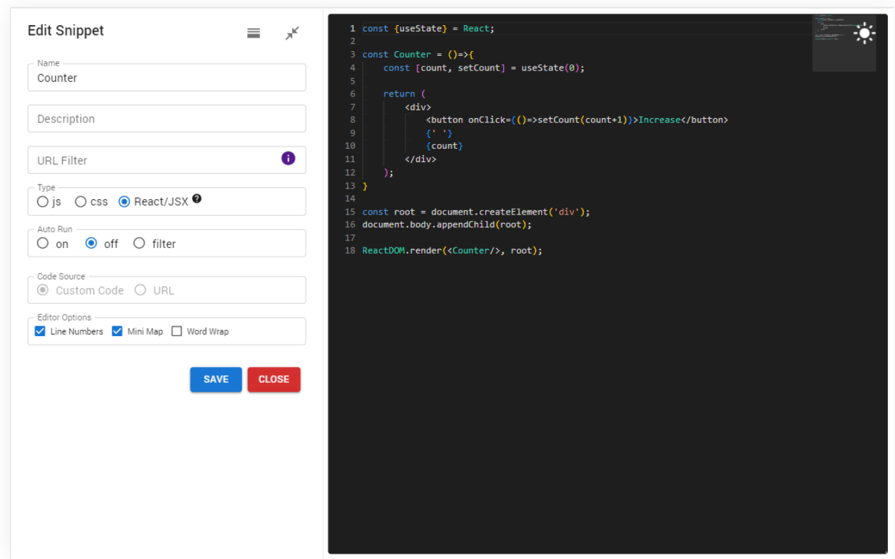This screenshot has height=559, width=895.
Task: Click the Description input field
Action: 166,119
